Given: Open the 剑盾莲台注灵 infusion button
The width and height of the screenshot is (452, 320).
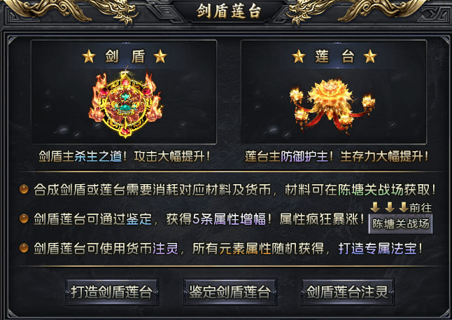Looking at the screenshot, I should click(347, 292).
